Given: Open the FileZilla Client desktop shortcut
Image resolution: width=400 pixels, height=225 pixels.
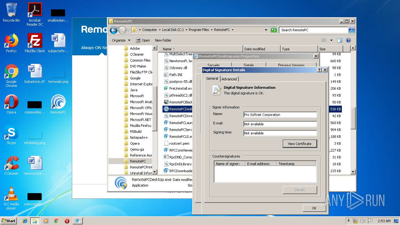Looking at the screenshot, I should coord(35,43).
